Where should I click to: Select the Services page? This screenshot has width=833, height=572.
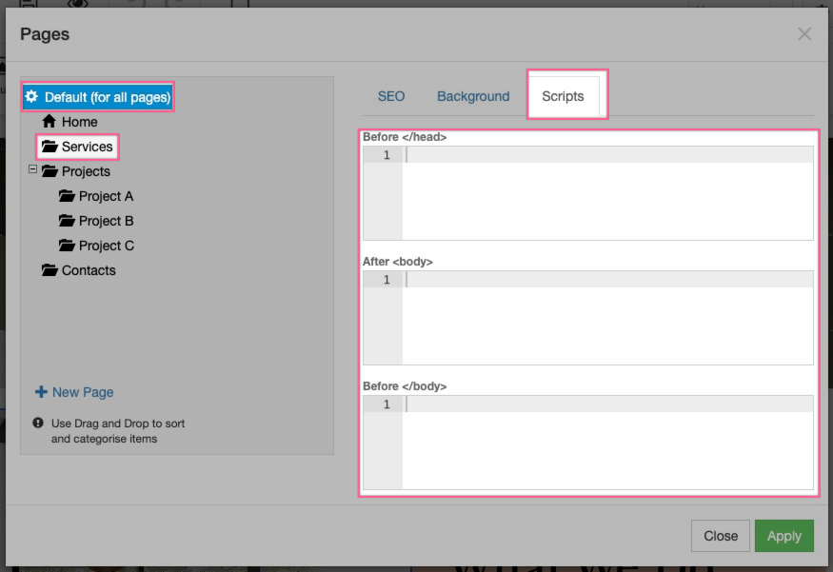77,147
